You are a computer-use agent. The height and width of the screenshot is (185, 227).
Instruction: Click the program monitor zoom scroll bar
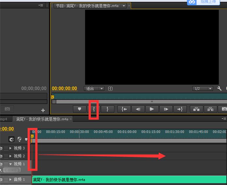coord(142,102)
